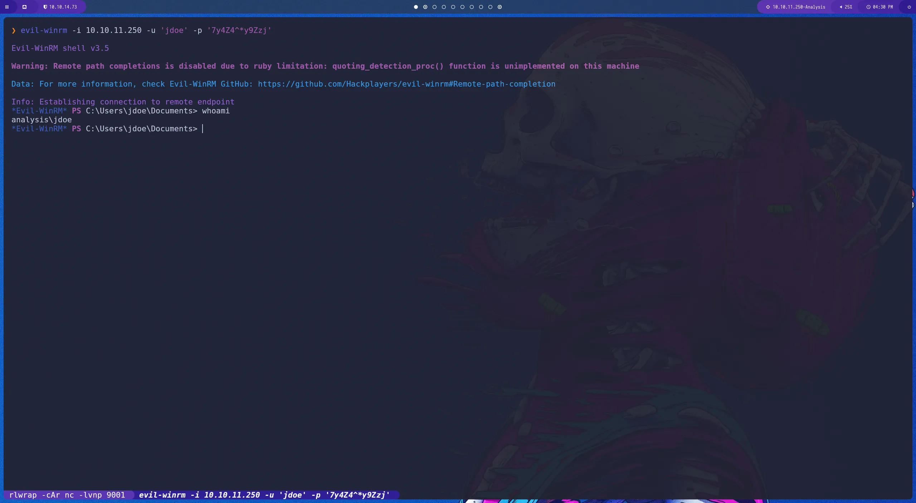Switch to the second workspace indicator
Viewport: 916px width, 503px height.
425,7
